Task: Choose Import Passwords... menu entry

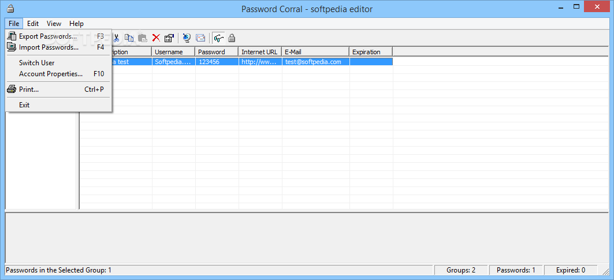Action: click(x=59, y=47)
